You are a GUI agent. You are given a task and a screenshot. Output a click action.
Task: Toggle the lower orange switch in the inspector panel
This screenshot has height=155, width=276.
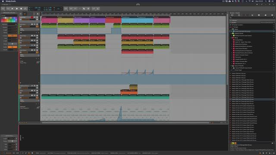13,47
